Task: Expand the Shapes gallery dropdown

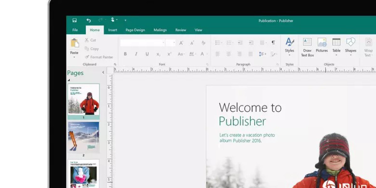Action: click(350, 55)
